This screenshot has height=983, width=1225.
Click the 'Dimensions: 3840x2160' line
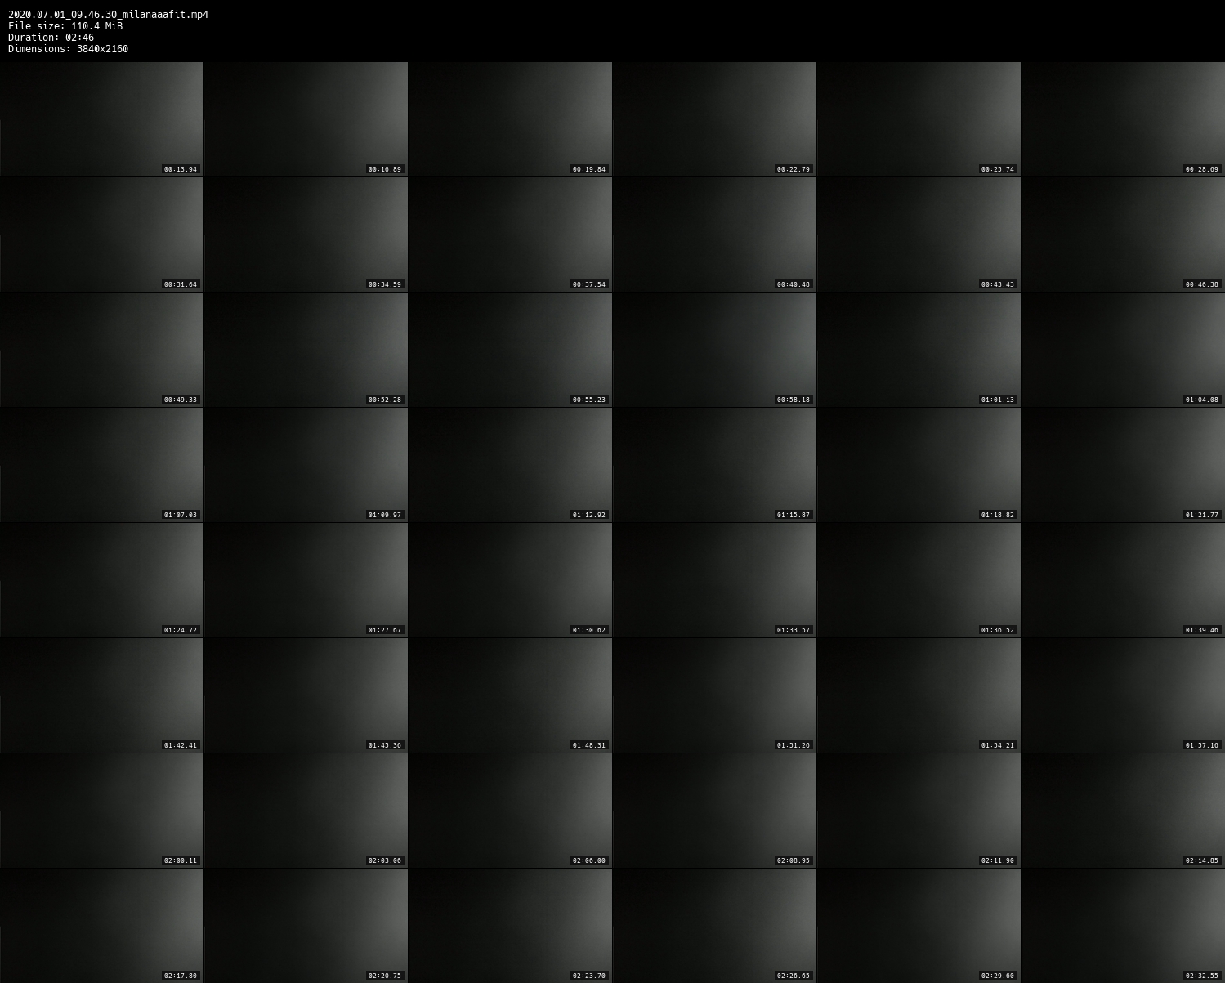(68, 49)
